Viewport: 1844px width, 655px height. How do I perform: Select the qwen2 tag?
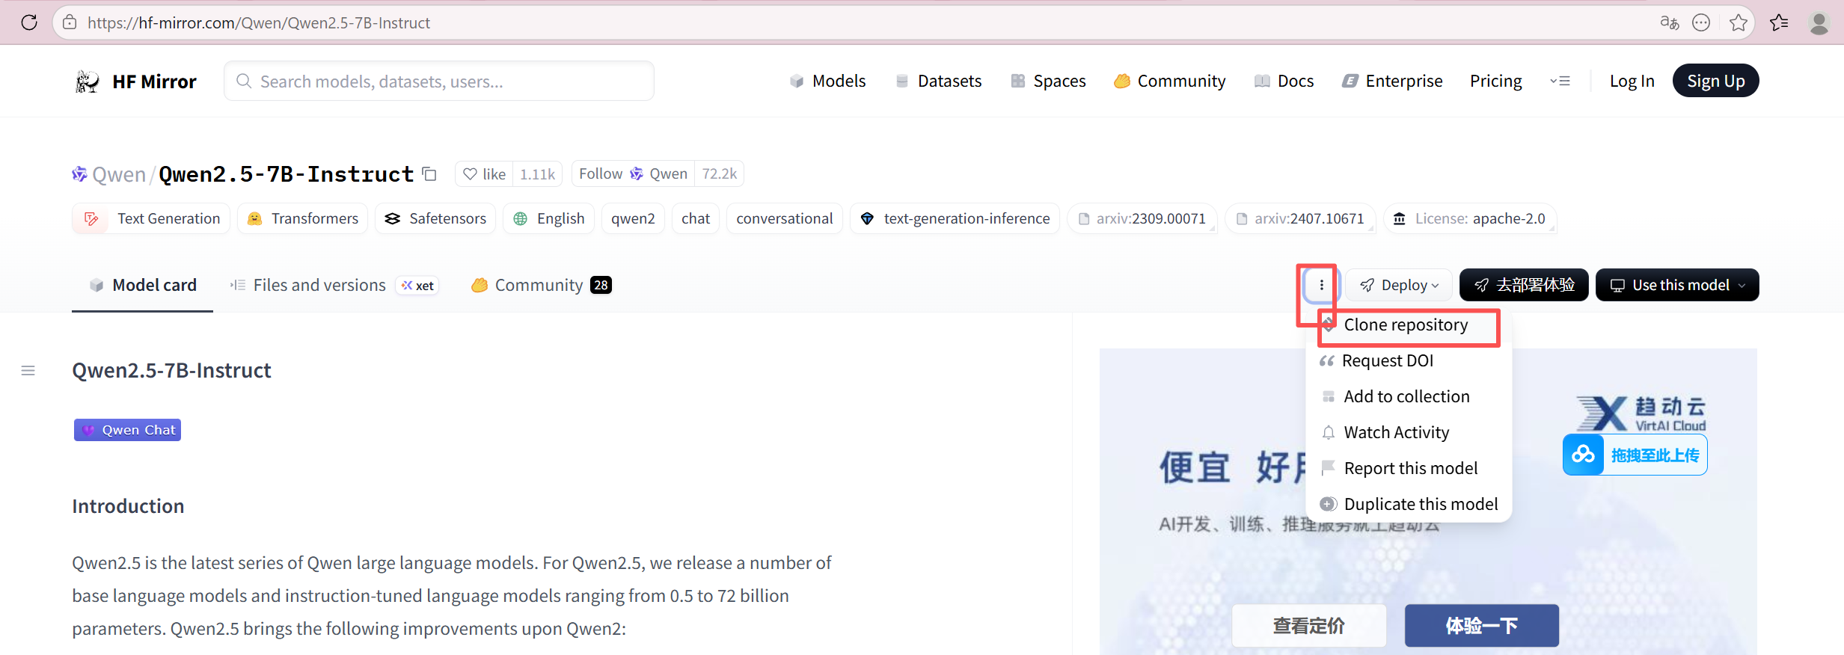click(633, 218)
